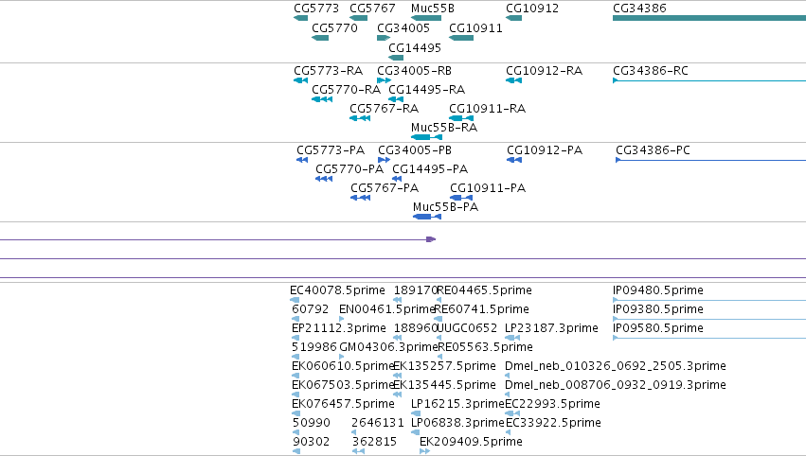Click transcript CG14495-RA
The image size is (806, 456).
coord(426,90)
